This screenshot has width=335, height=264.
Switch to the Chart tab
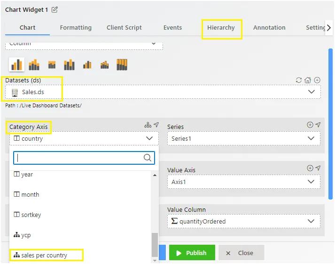[x=27, y=28]
